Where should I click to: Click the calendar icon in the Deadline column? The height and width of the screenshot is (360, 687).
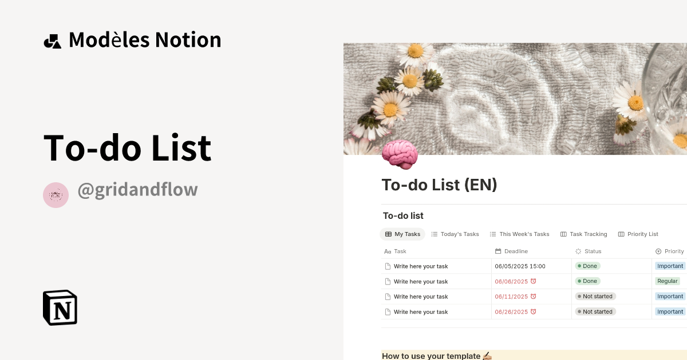click(x=498, y=251)
